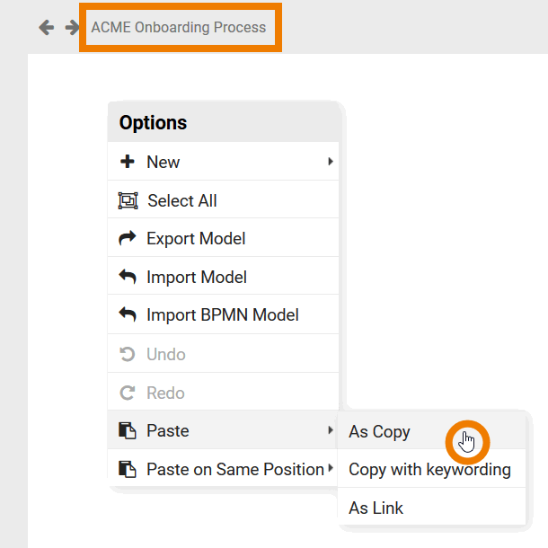548x548 pixels.
Task: Click the Select All frame icon
Action: coord(128,200)
